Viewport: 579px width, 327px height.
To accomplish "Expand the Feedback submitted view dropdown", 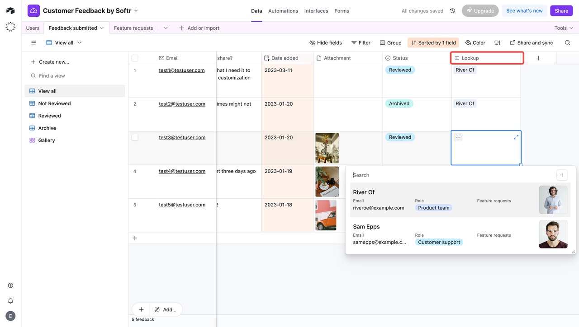I will click(x=100, y=28).
